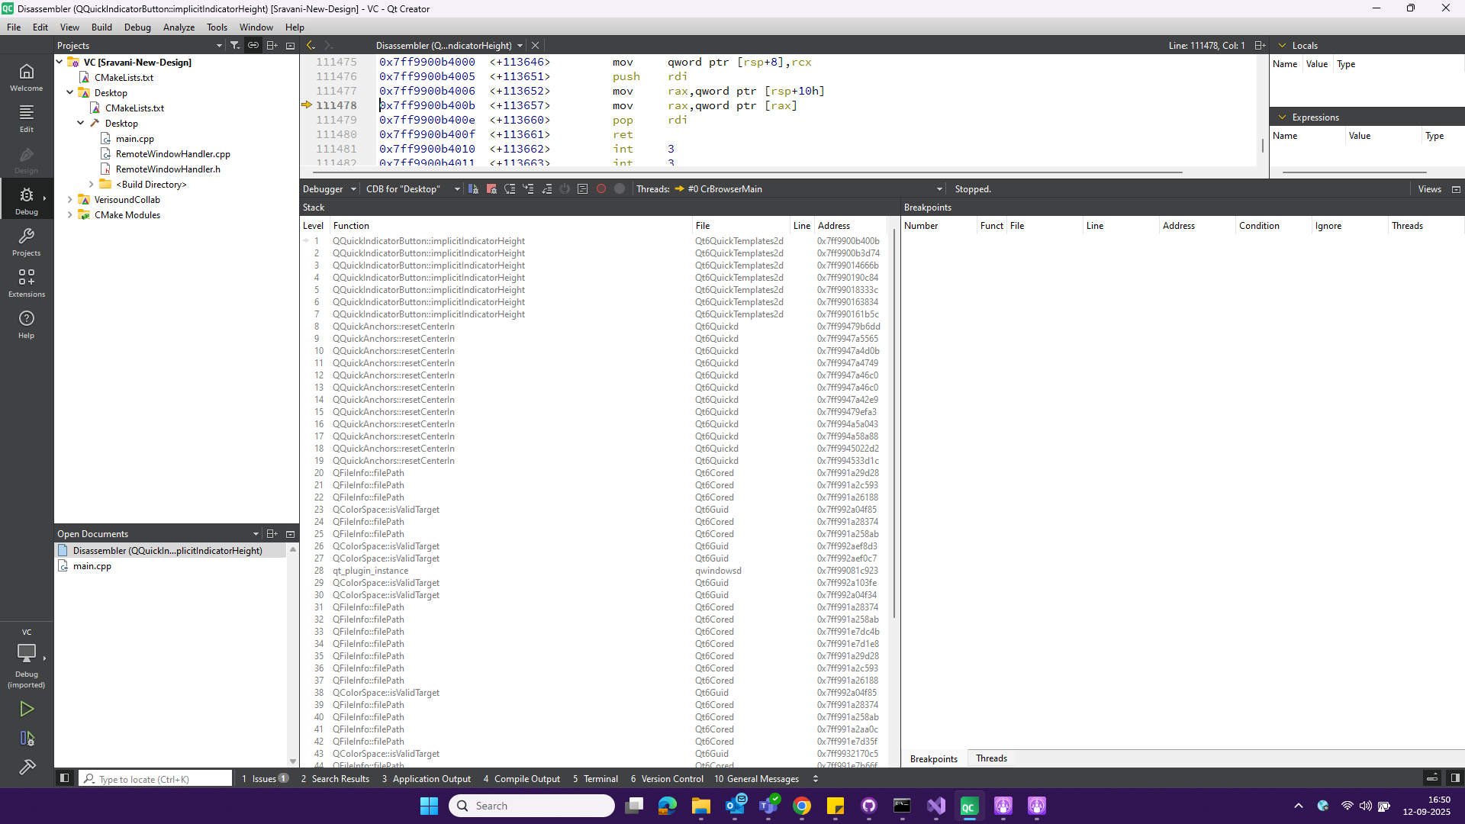Collapse the VC project tree node
Screen dimensions: 1465x824
click(60, 62)
